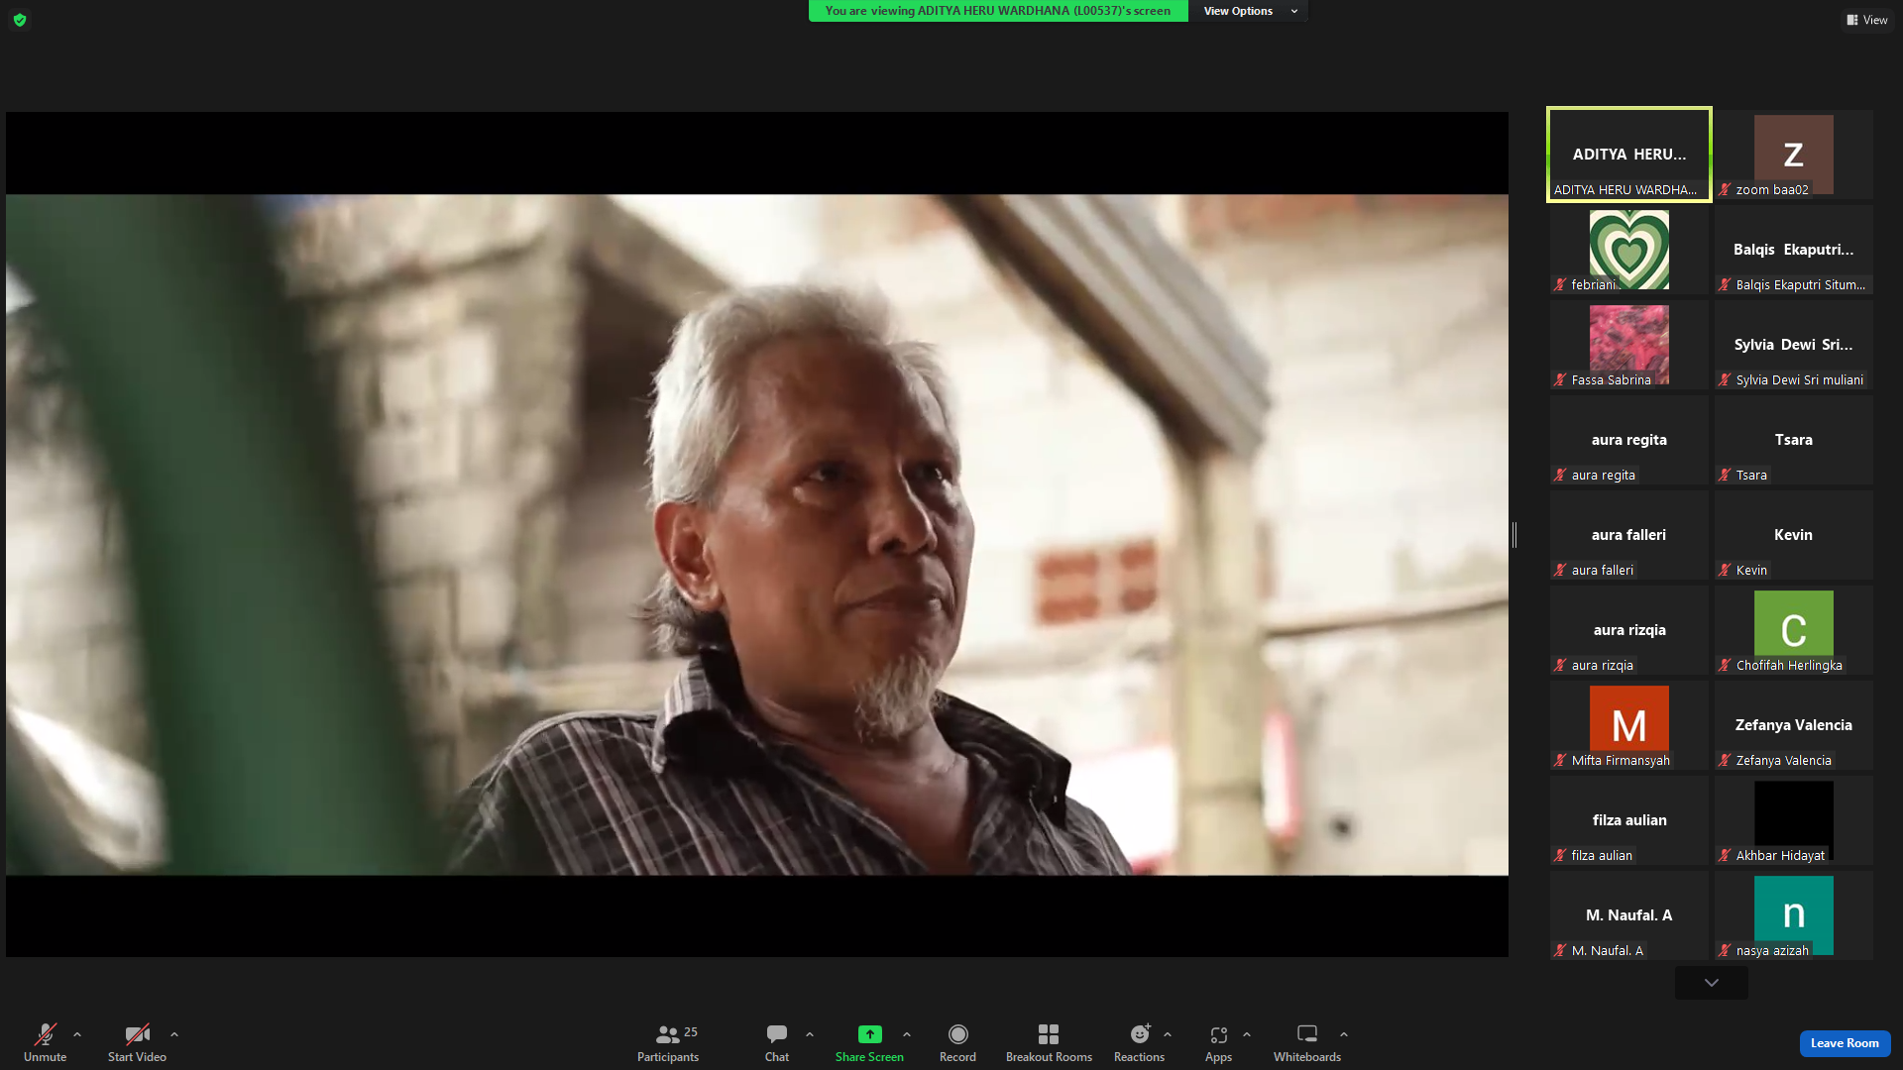Open the Apps panel
This screenshot has height=1070, width=1903.
pos(1218,1043)
